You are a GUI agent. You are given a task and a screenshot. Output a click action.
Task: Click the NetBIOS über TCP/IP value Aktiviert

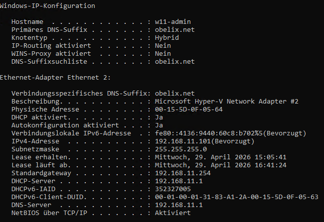click(x=172, y=213)
